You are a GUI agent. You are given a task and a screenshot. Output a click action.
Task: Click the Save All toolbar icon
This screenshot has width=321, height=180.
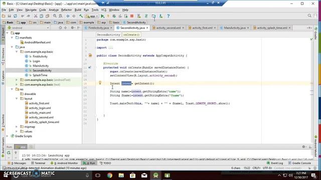tap(10, 16)
